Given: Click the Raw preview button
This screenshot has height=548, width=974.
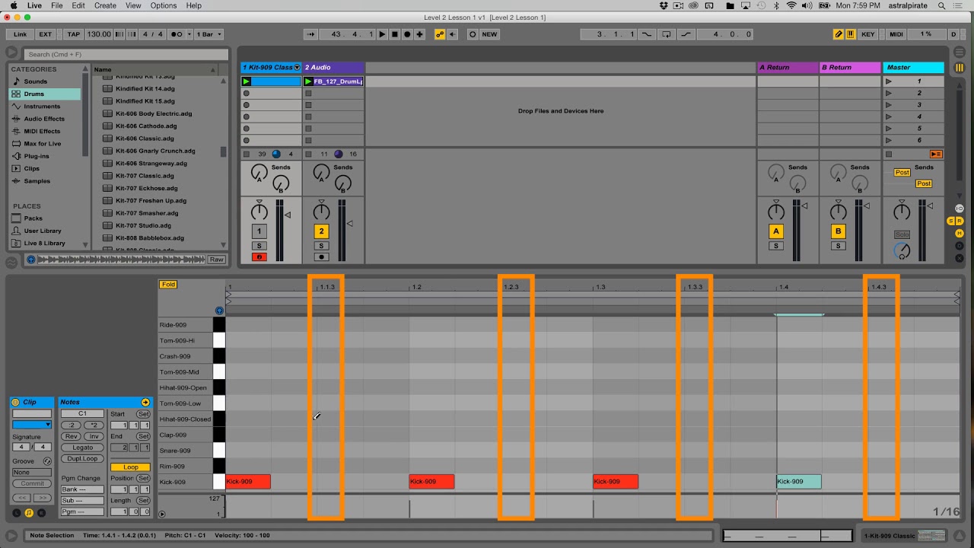Looking at the screenshot, I should tap(217, 260).
